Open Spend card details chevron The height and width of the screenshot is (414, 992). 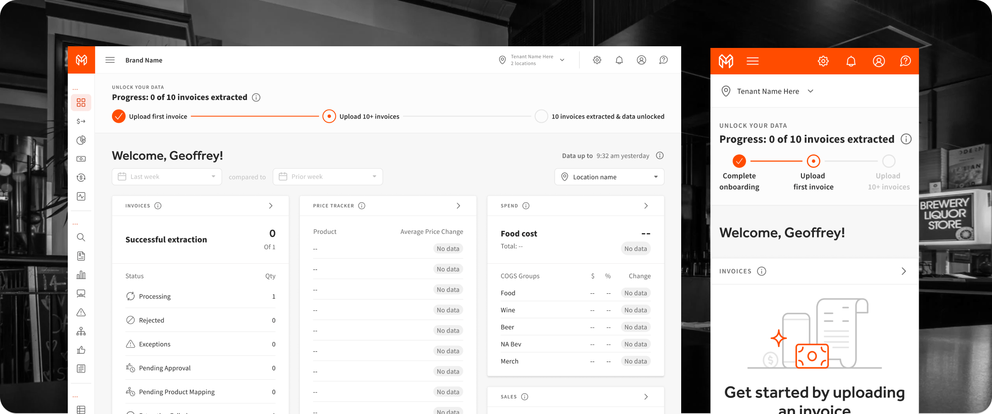[646, 206]
